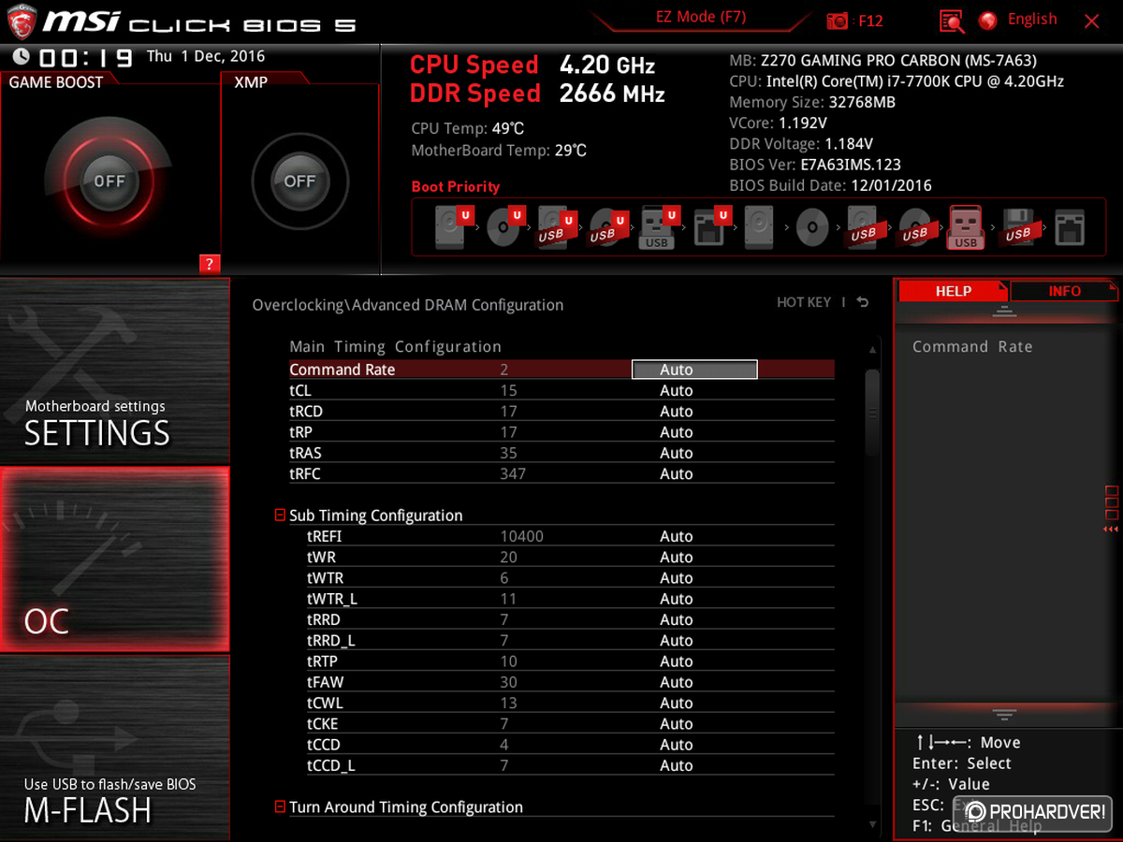Image resolution: width=1123 pixels, height=842 pixels.
Task: Open the tCL Auto setting
Action: pos(677,390)
